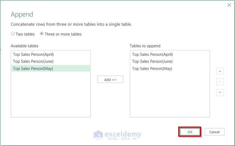Cancel the Append dialog
This screenshot has height=146, width=235.
(x=214, y=132)
